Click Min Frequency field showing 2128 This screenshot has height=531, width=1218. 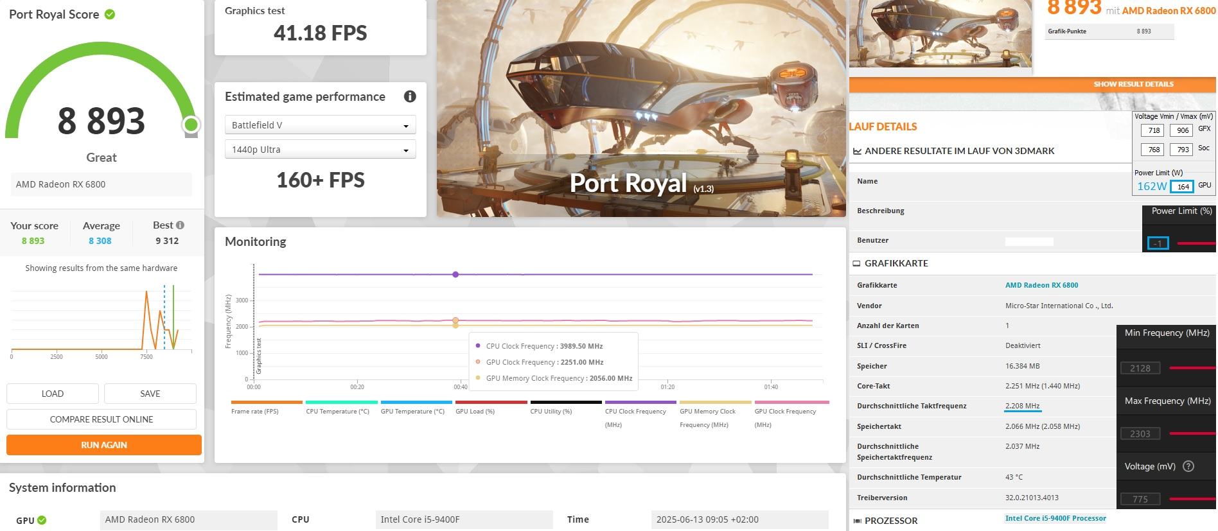tap(1140, 368)
